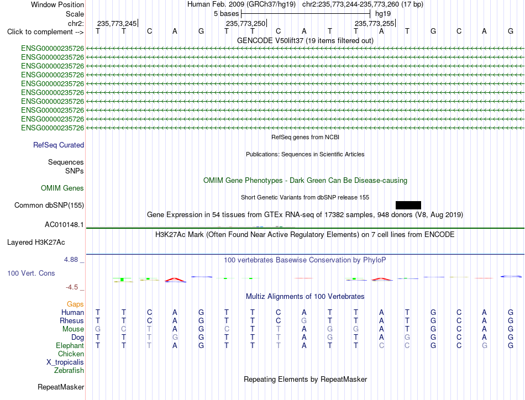The image size is (525, 400).
Task: Select the AC010148.1 GTEx gene label
Action: point(64,225)
